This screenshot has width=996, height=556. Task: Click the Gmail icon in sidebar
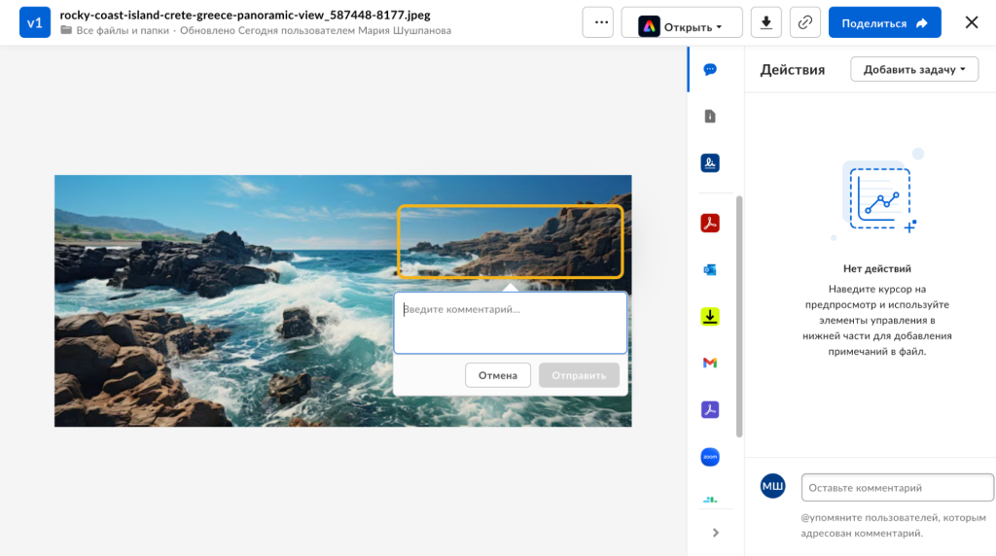tap(710, 363)
